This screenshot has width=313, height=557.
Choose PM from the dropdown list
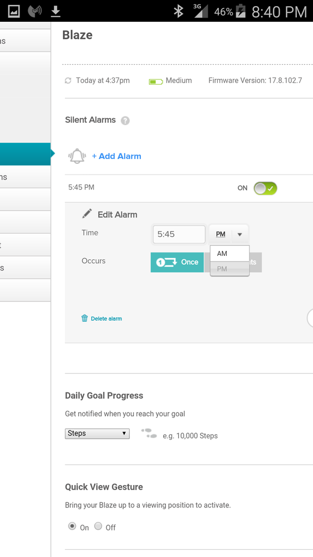coord(229,269)
